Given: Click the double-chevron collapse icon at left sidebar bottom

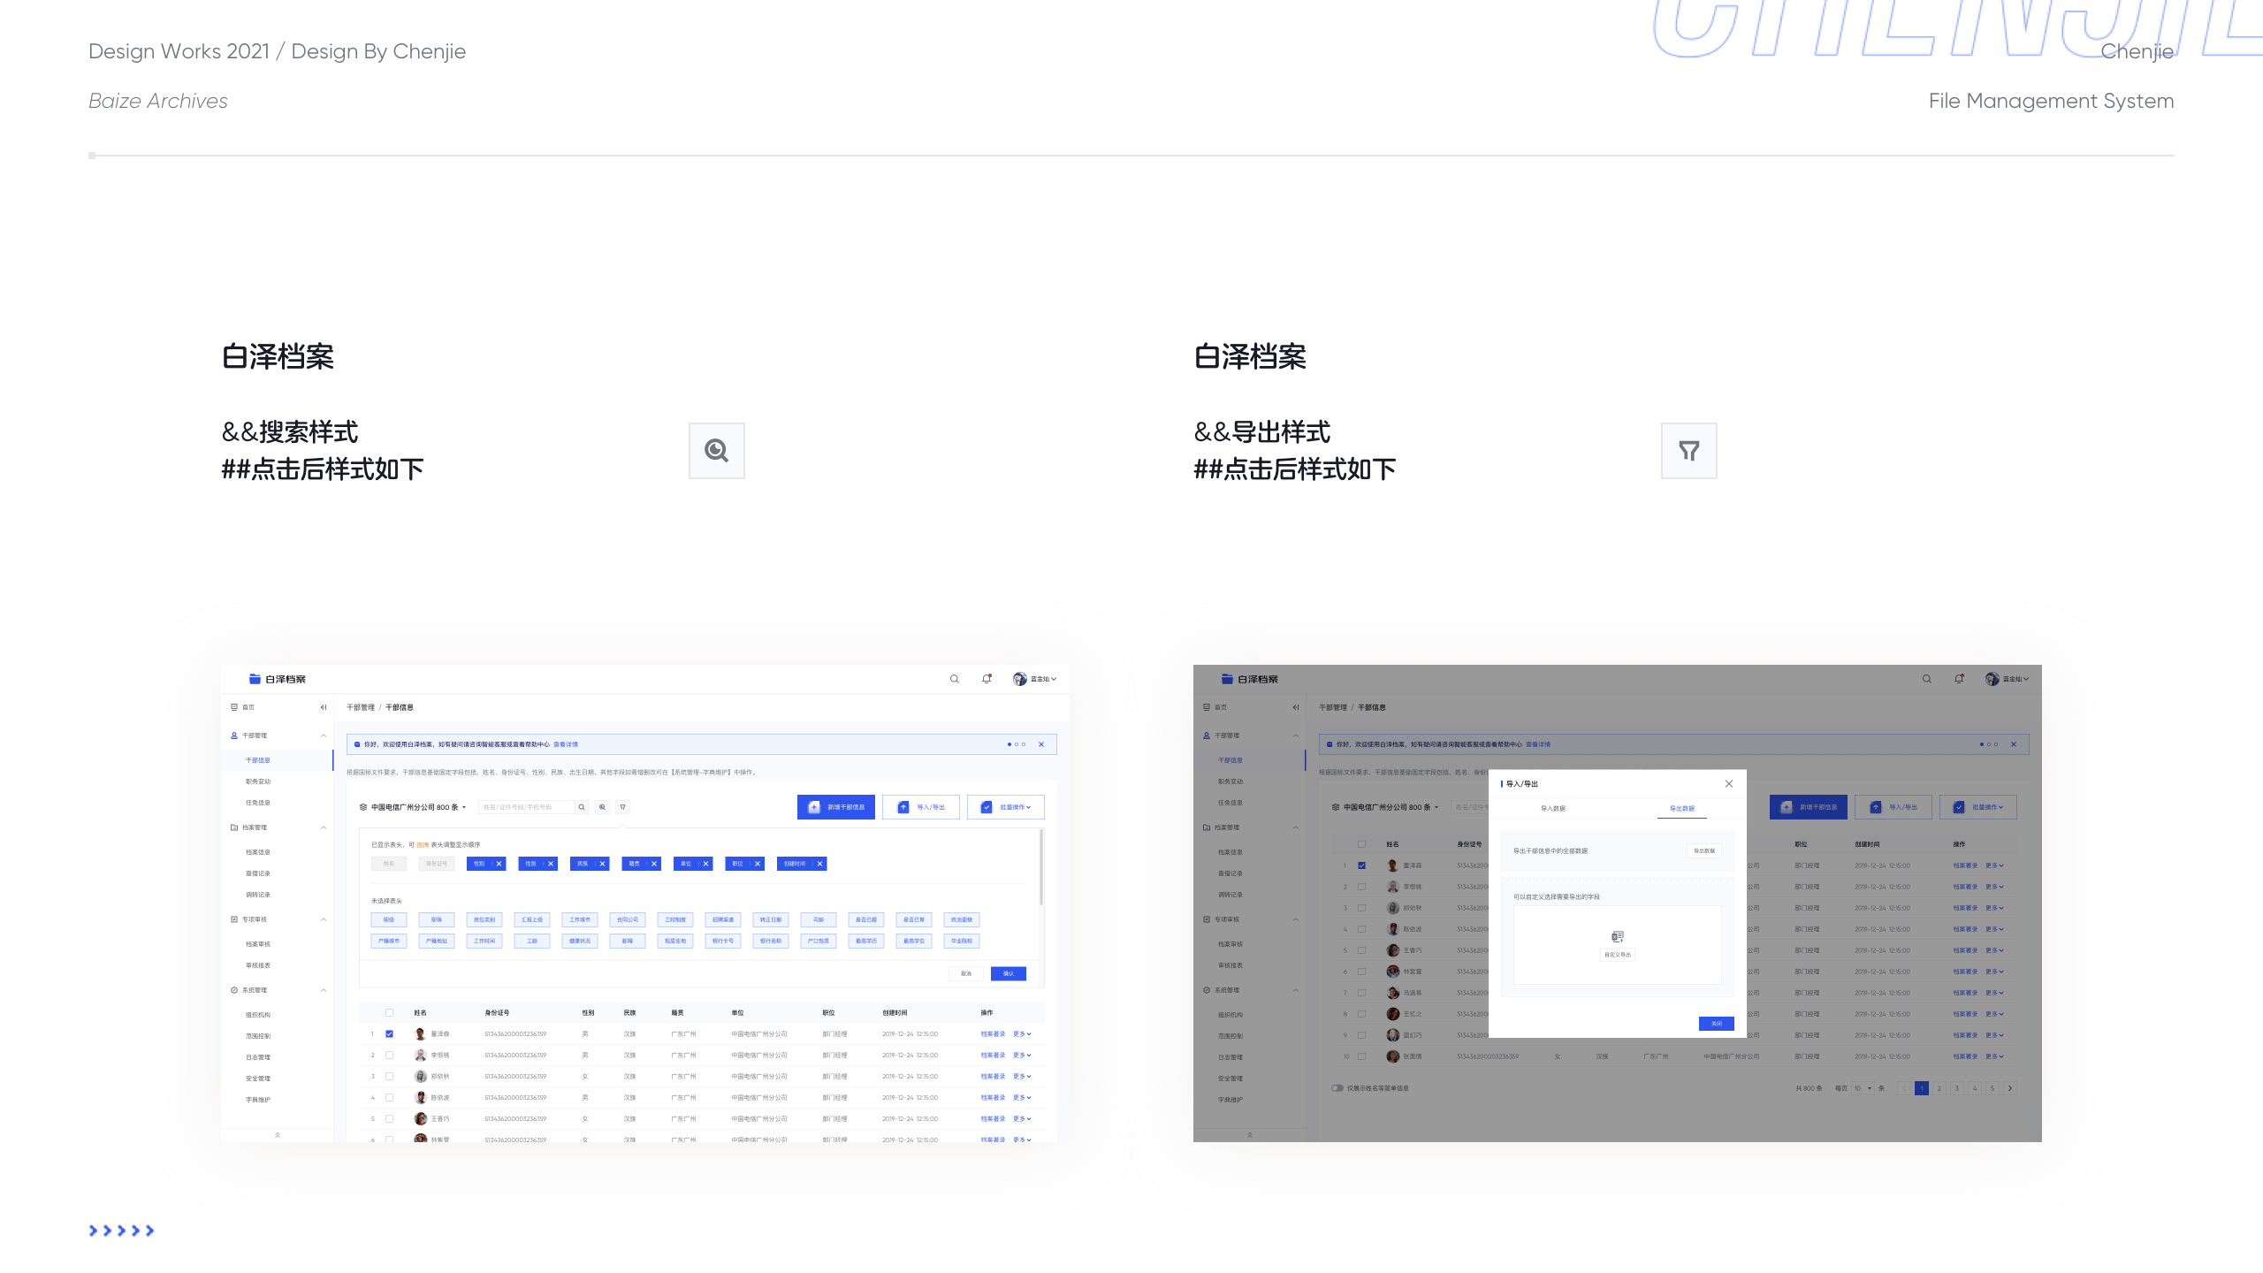Looking at the screenshot, I should click(278, 1134).
